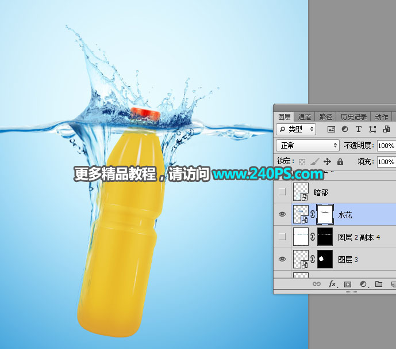
Task: Select the 水花 layer thumbnail
Action: (301, 214)
